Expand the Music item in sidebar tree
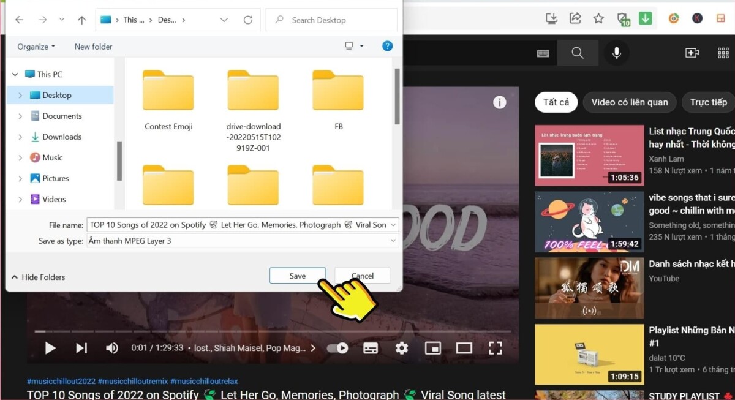This screenshot has height=400, width=735. point(19,157)
